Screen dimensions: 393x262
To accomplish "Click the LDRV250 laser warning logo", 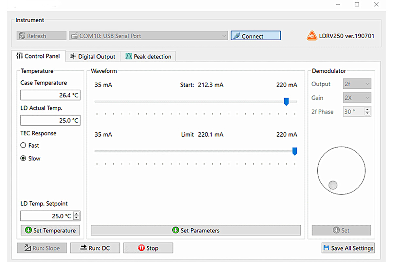I will point(312,36).
